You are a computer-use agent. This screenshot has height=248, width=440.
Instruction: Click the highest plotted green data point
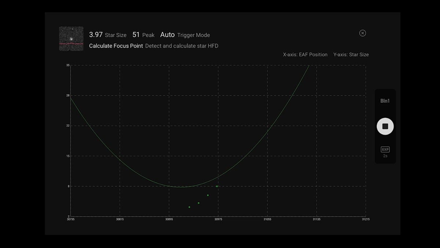216,186
